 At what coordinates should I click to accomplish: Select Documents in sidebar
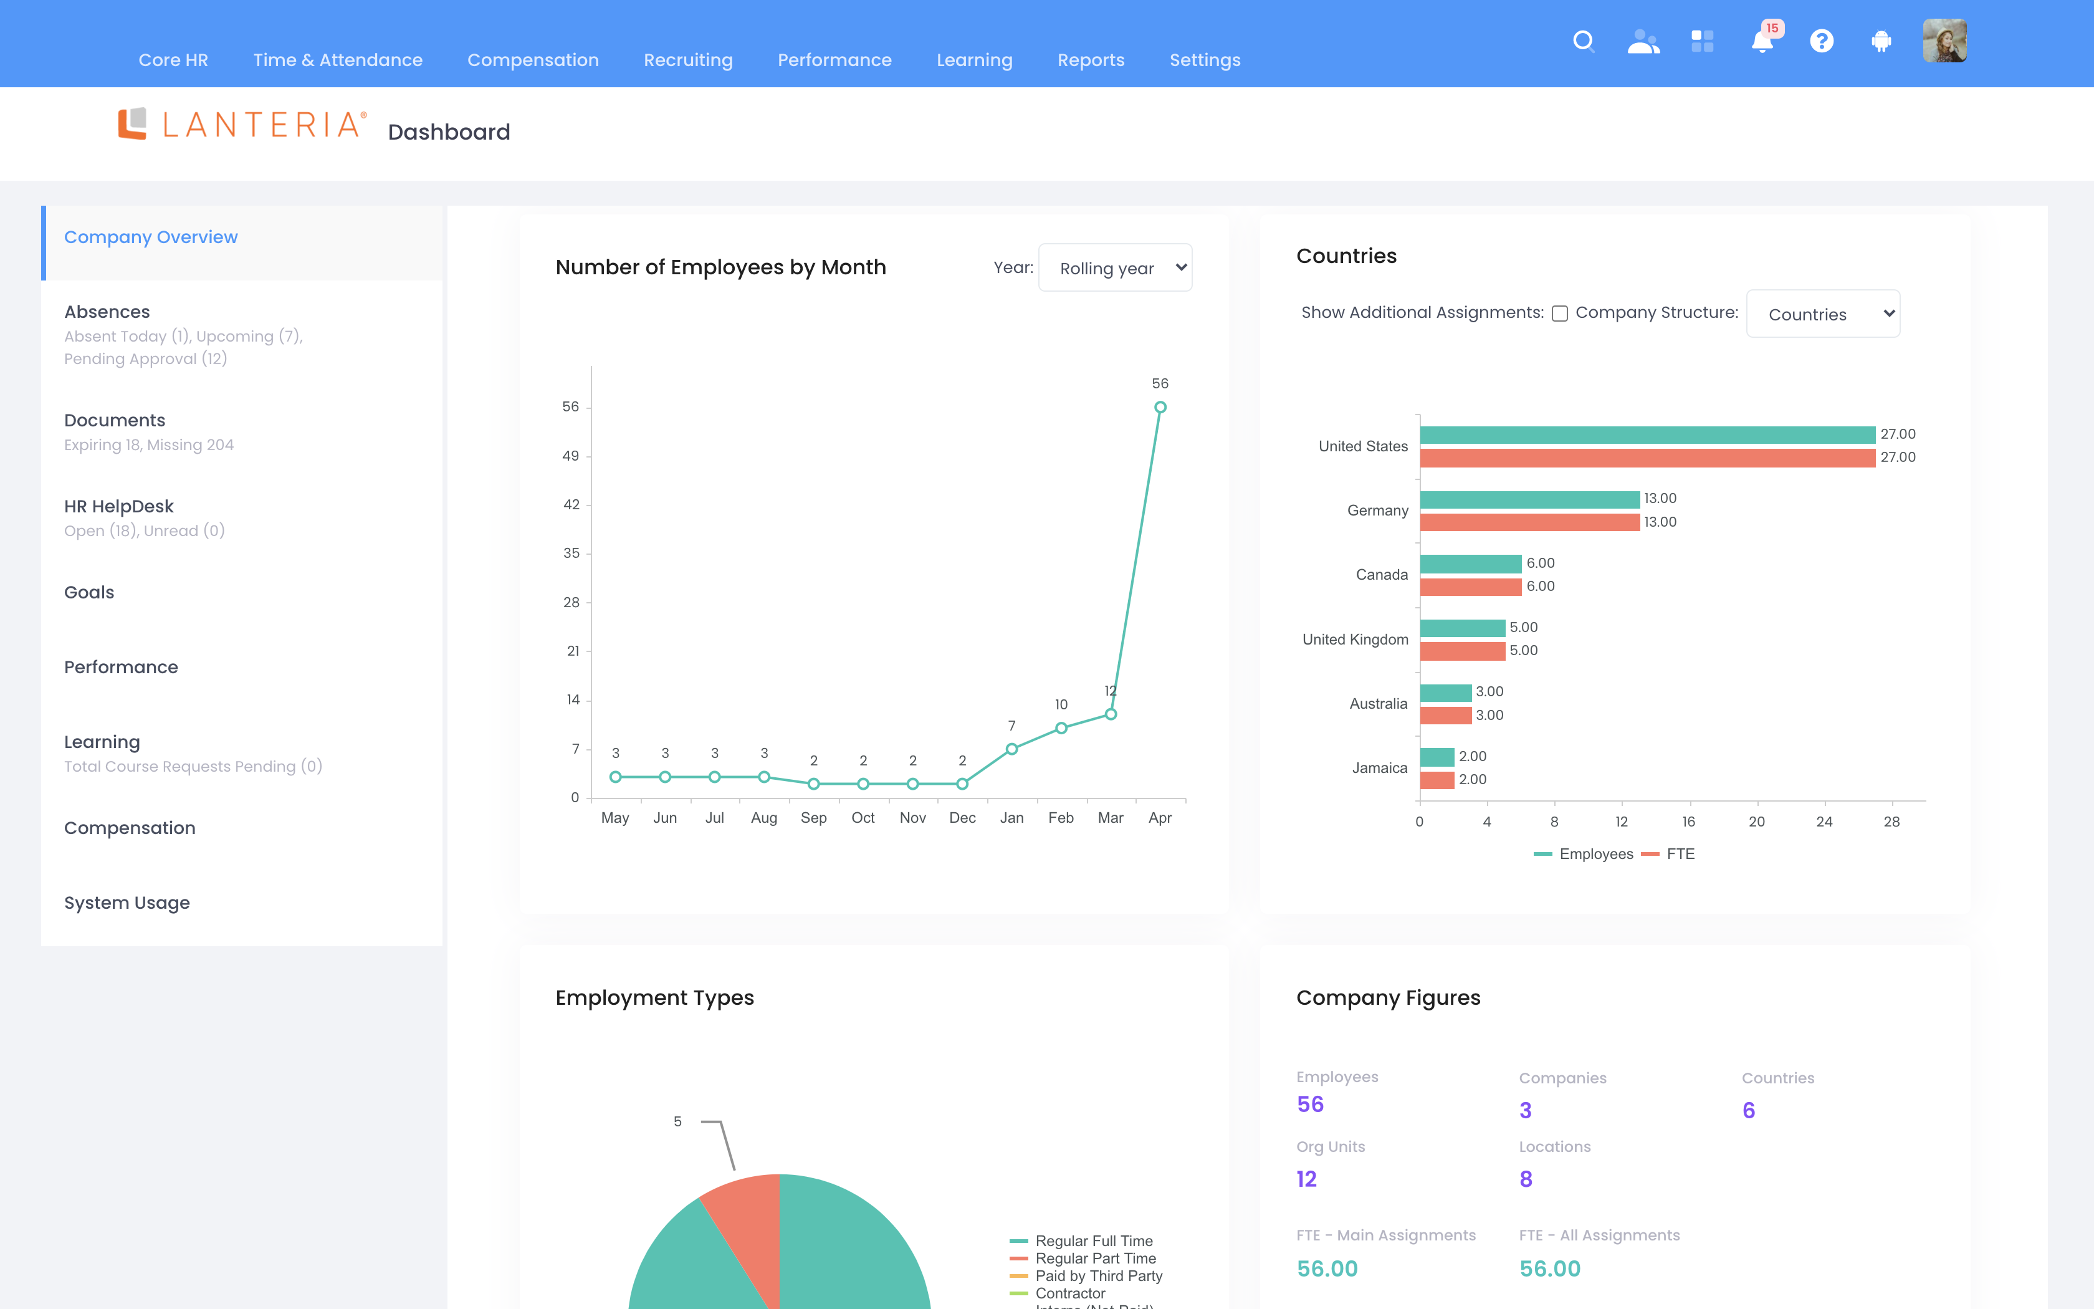coord(242,431)
